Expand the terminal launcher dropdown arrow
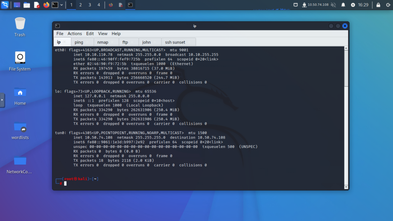Screen dimensions: 393x221 (62, 5)
